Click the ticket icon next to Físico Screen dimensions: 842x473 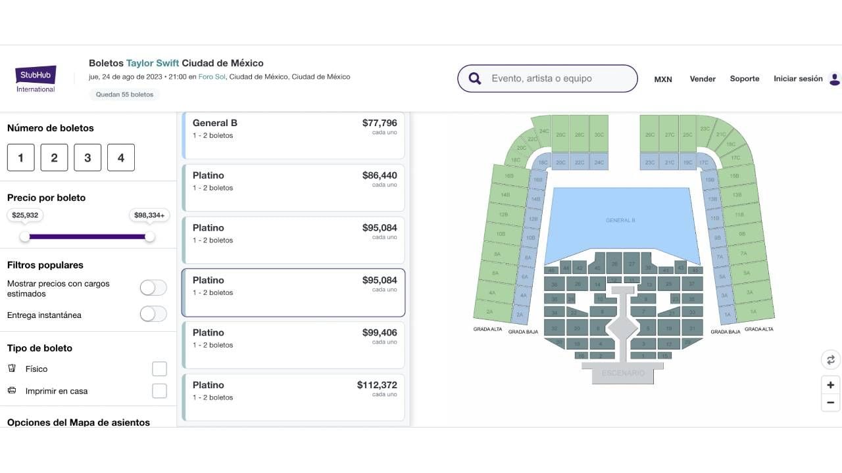coord(11,369)
